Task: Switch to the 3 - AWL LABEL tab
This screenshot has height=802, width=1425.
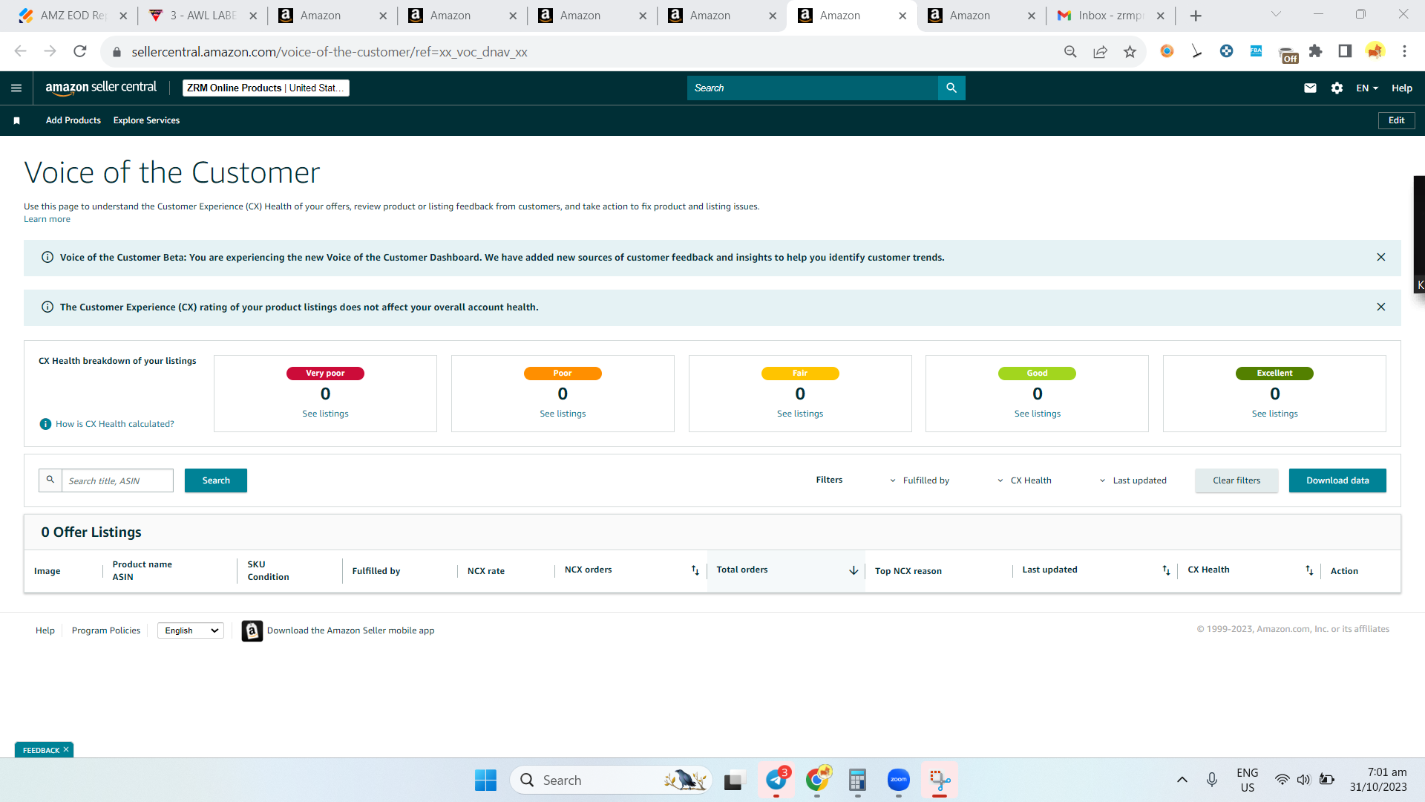Action: [202, 16]
